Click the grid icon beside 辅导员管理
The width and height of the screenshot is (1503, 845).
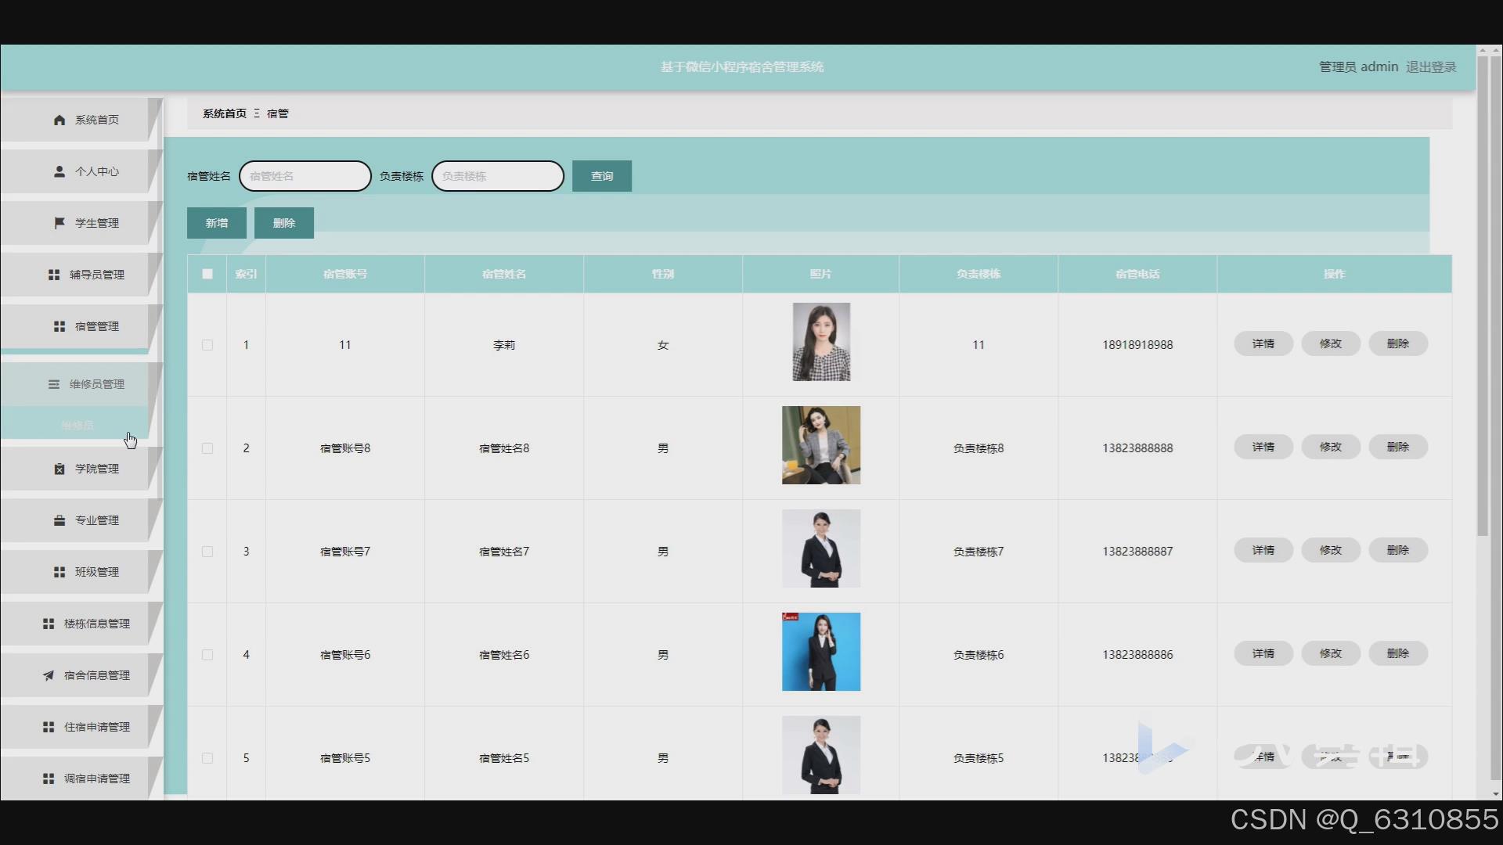54,275
